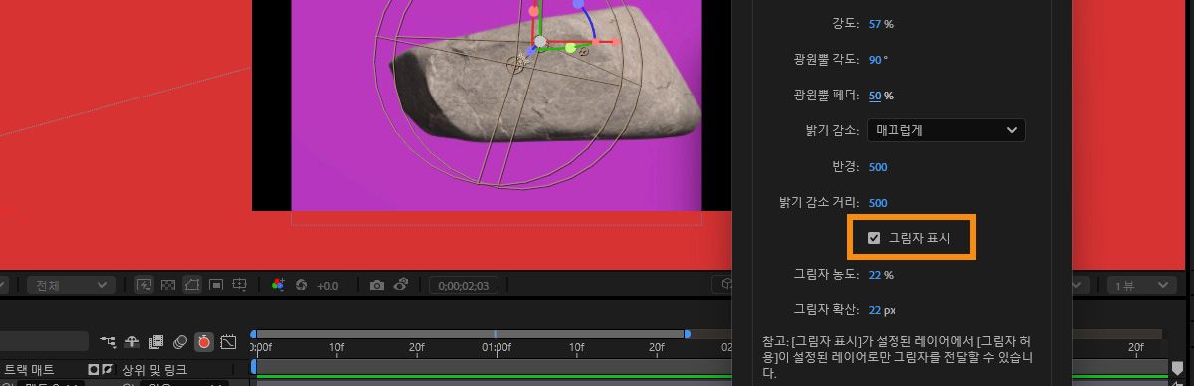Toggle mask and shape path visibility icon

pos(191,285)
